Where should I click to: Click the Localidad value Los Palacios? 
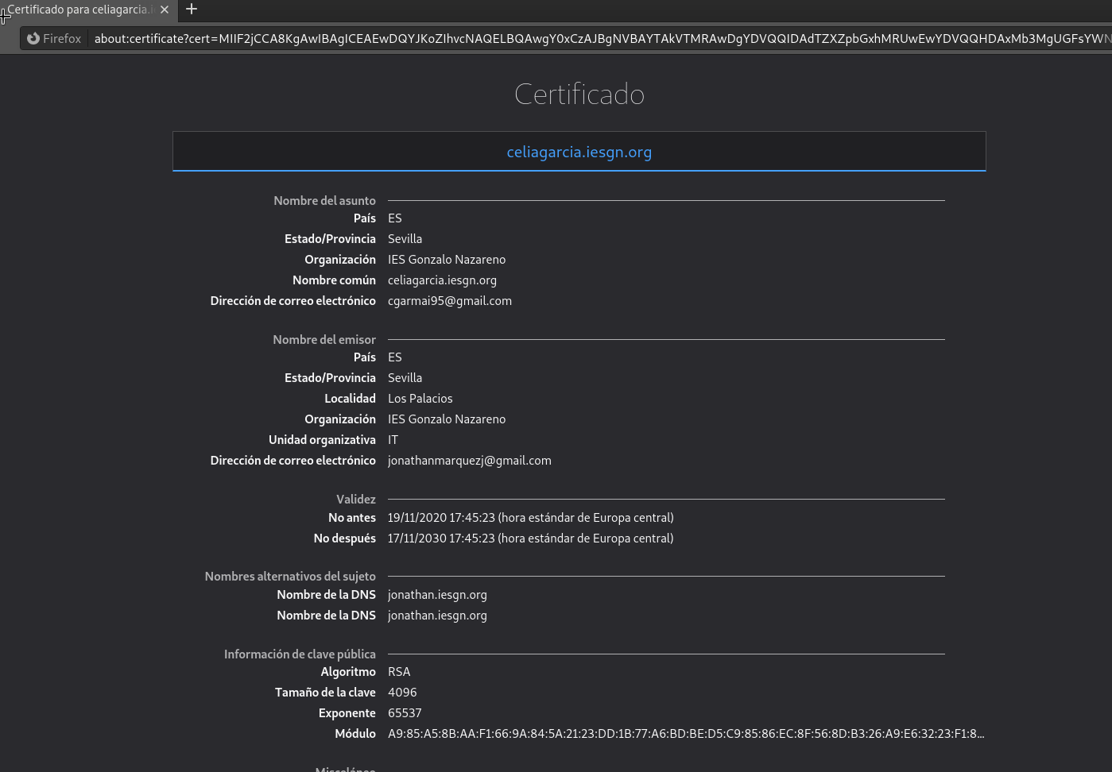click(x=420, y=399)
